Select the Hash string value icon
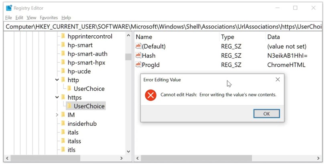Image resolution: width=327 pixels, height=167 pixels. tap(138, 56)
